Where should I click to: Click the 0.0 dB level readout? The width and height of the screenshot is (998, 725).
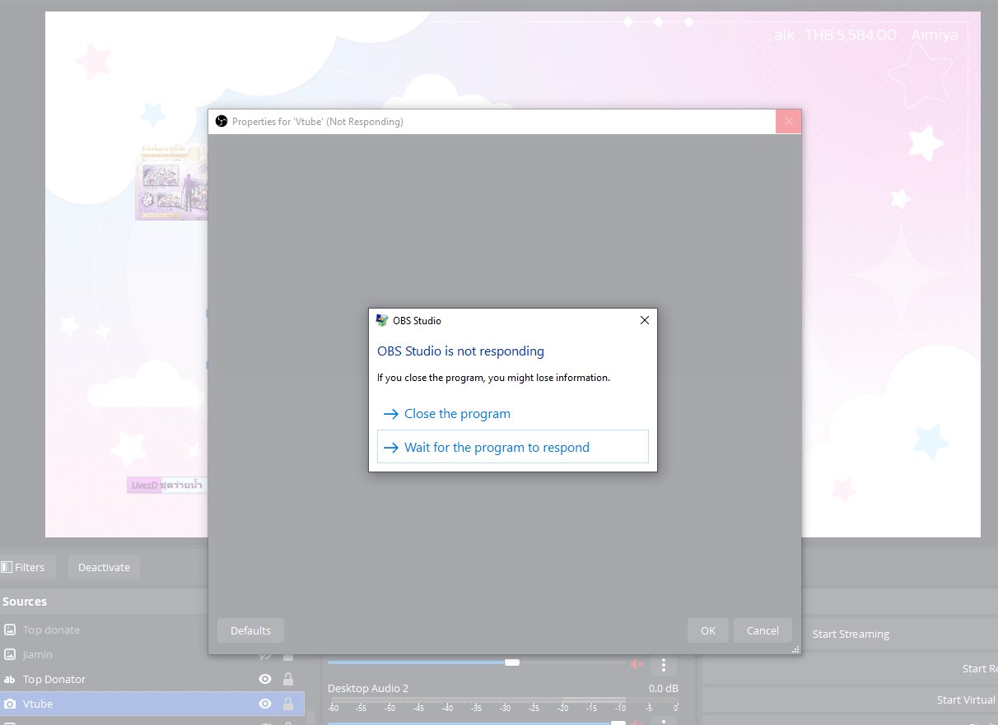664,688
